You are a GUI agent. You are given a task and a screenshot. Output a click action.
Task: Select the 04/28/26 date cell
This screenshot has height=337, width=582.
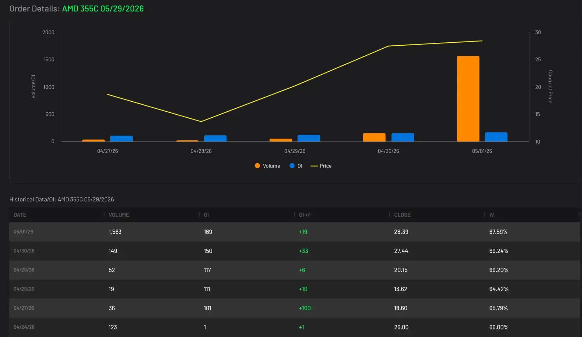coord(24,289)
